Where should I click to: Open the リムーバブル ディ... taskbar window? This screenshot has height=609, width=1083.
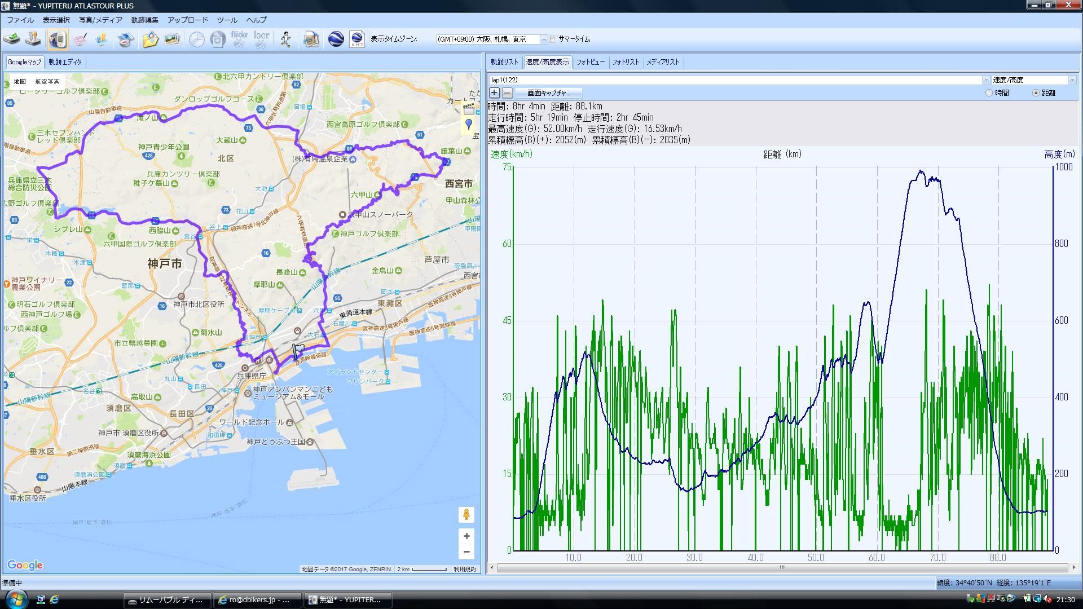168,600
